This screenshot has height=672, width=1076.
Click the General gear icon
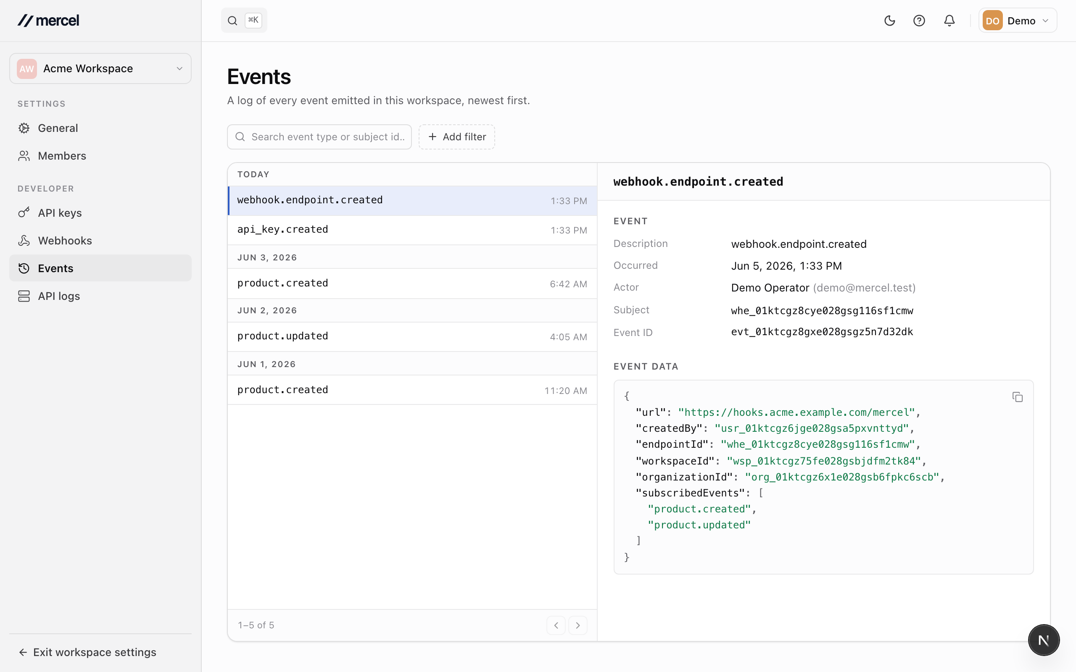tap(24, 128)
